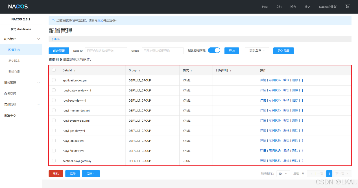Toggle the 默认模糊匹配 switch

coord(214,50)
